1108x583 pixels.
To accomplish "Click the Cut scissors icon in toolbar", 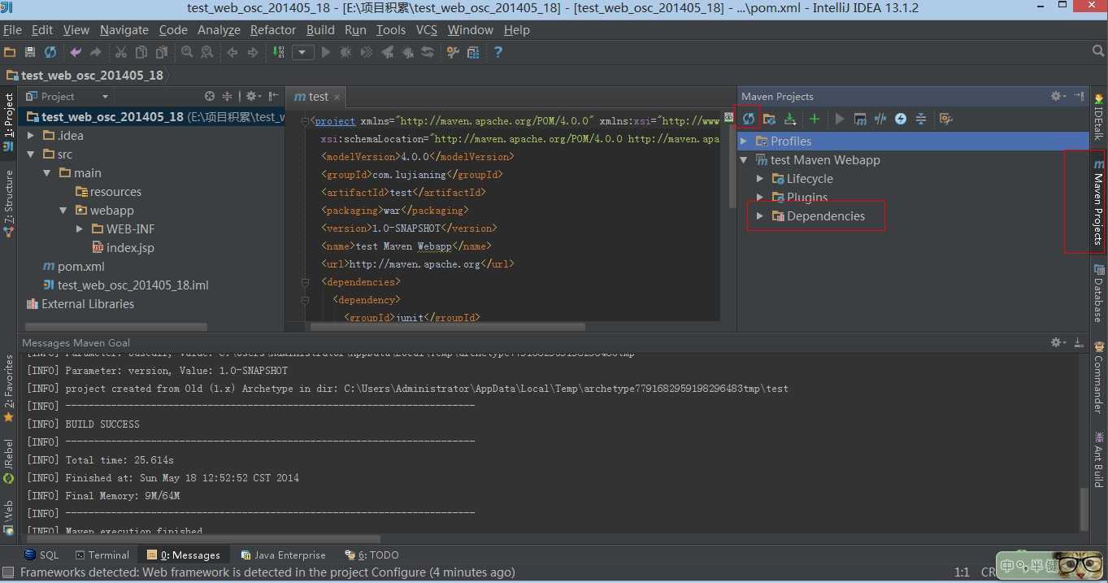I will [120, 52].
